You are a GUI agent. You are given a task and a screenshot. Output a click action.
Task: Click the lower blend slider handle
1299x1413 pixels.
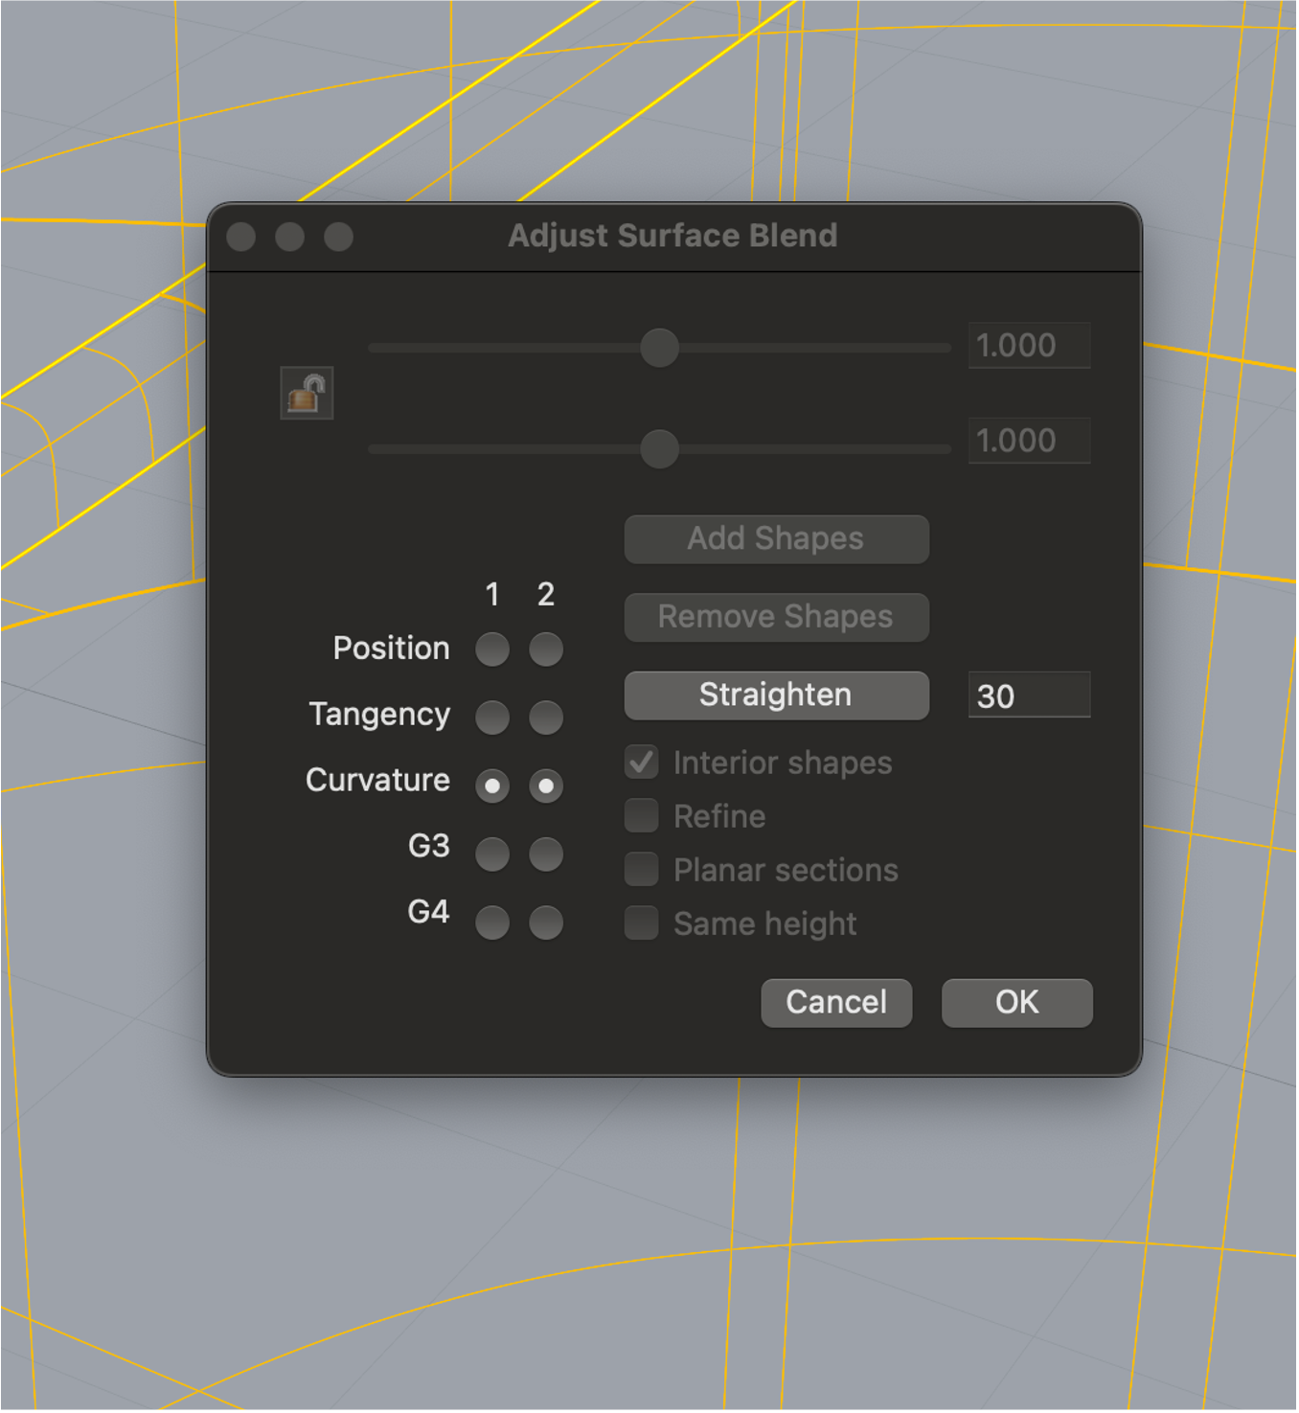coord(659,449)
